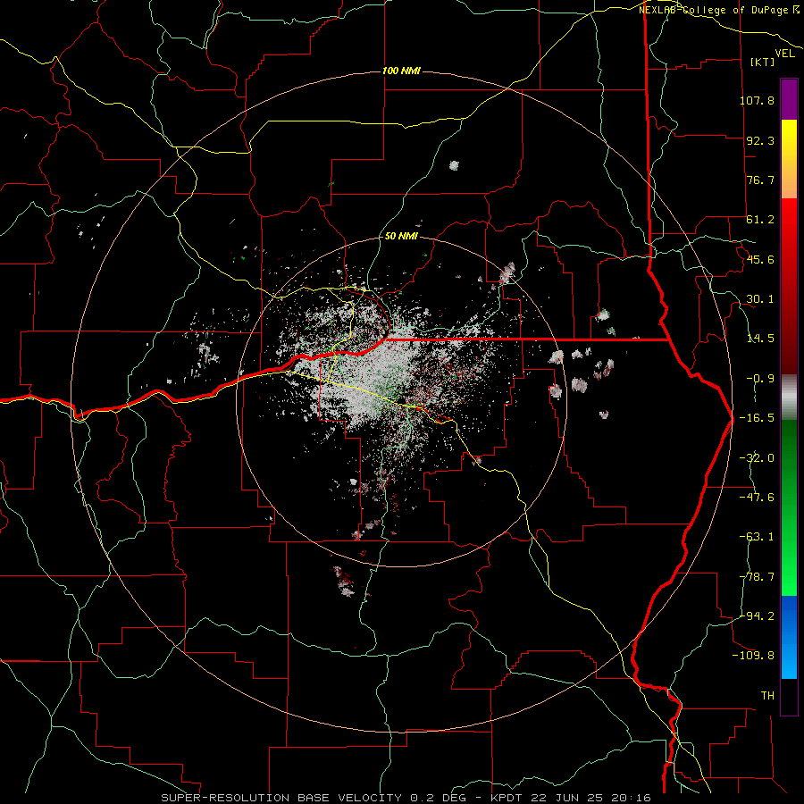Image resolution: width=804 pixels, height=804 pixels.
Task: Click the [KT] units label
Action: tap(763, 62)
